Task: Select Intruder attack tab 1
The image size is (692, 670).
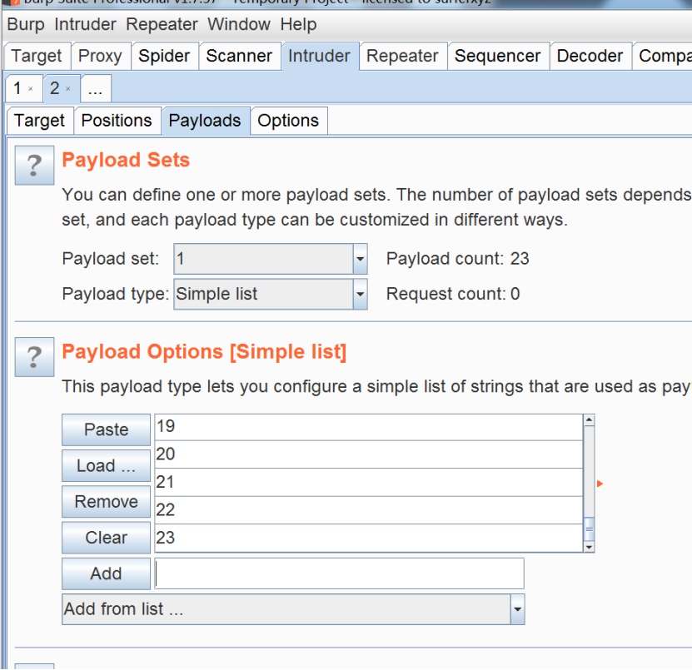Action: pos(17,88)
